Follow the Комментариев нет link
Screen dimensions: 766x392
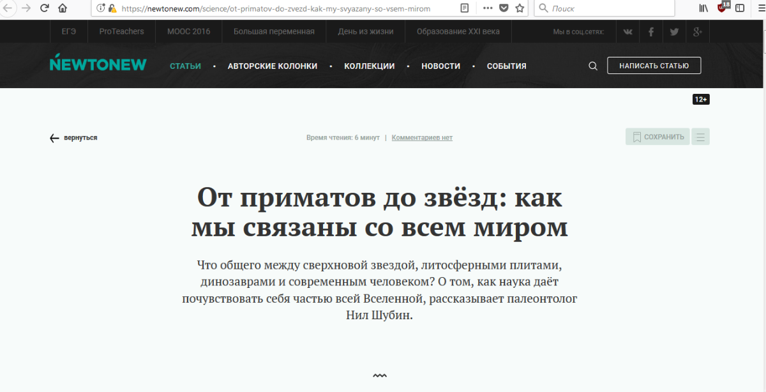tap(422, 137)
